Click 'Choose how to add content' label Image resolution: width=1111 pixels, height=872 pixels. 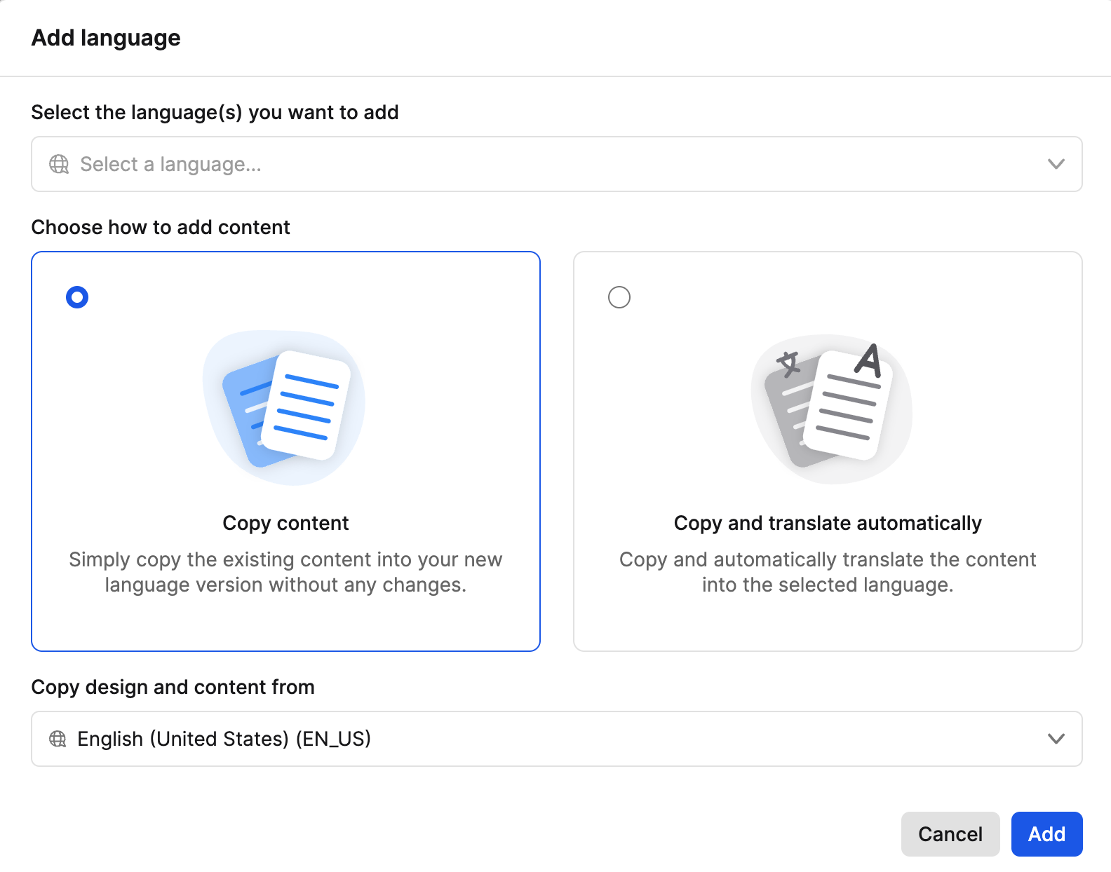161,228
